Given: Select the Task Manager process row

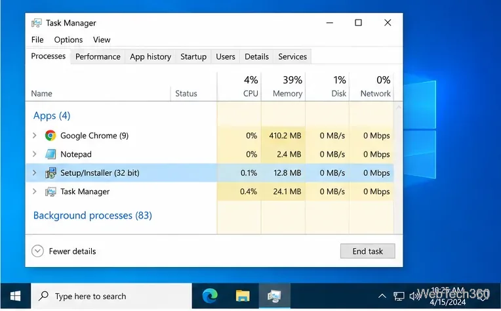Looking at the screenshot, I should 209,192.
